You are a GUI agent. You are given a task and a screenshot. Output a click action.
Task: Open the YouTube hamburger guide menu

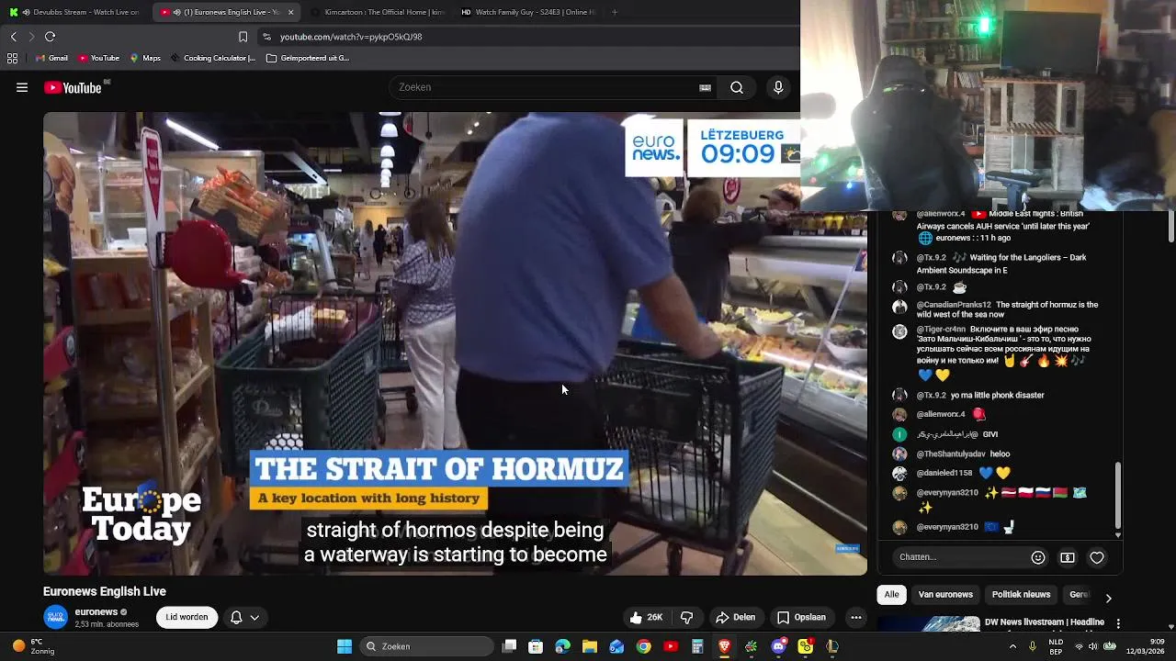pos(22,87)
